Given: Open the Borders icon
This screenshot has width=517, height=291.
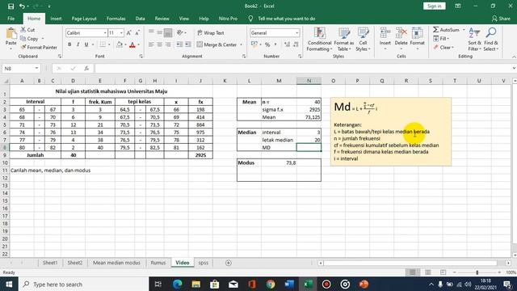Looking at the screenshot, I should (x=103, y=44).
